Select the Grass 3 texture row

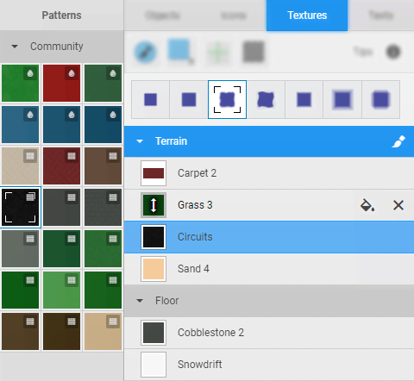[x=269, y=205]
